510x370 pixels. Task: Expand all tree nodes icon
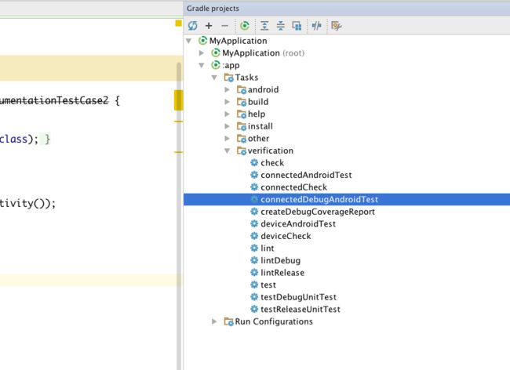click(x=264, y=26)
